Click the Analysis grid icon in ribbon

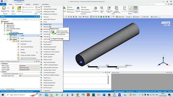(19, 8)
